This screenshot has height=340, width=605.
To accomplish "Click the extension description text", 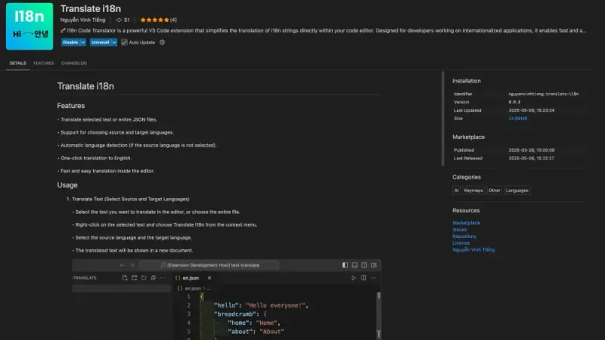I will tap(324, 30).
